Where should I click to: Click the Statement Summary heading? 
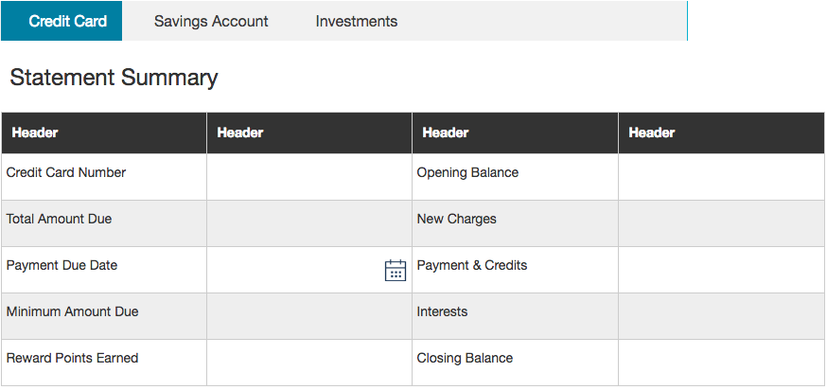(114, 79)
